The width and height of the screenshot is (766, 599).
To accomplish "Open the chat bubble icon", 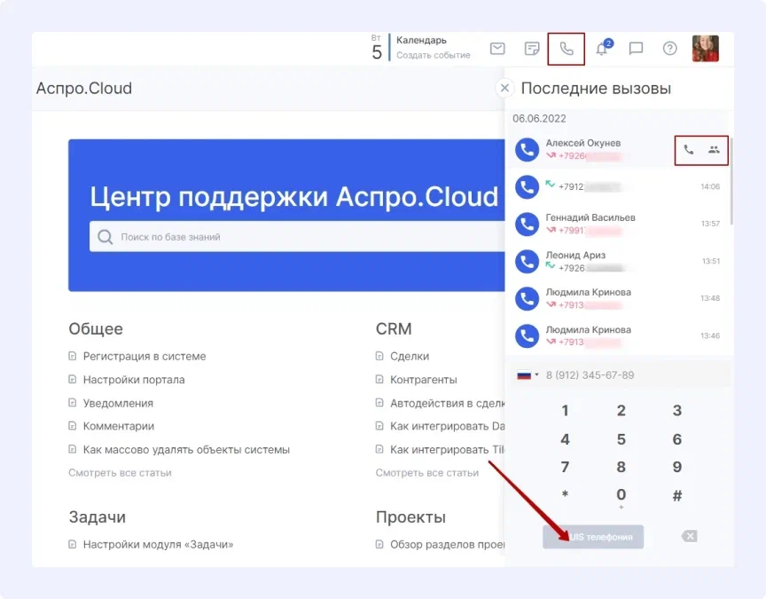I will (636, 49).
